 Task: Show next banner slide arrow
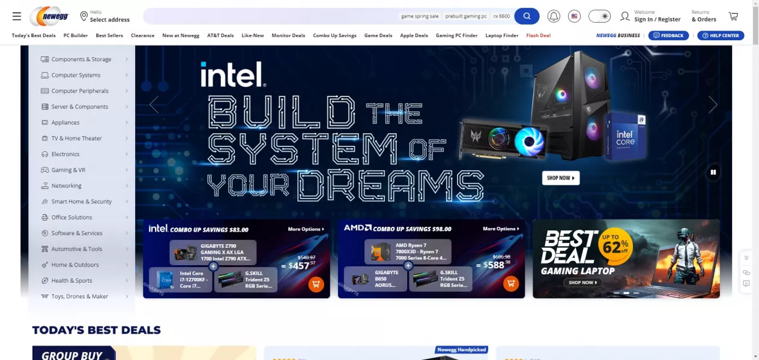point(713,104)
